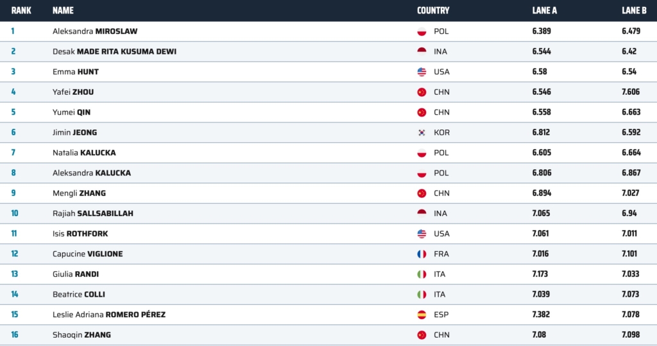The height and width of the screenshot is (346, 657).
Task: Open Rajiah Sallsabillah's athlete entry
Action: (93, 213)
